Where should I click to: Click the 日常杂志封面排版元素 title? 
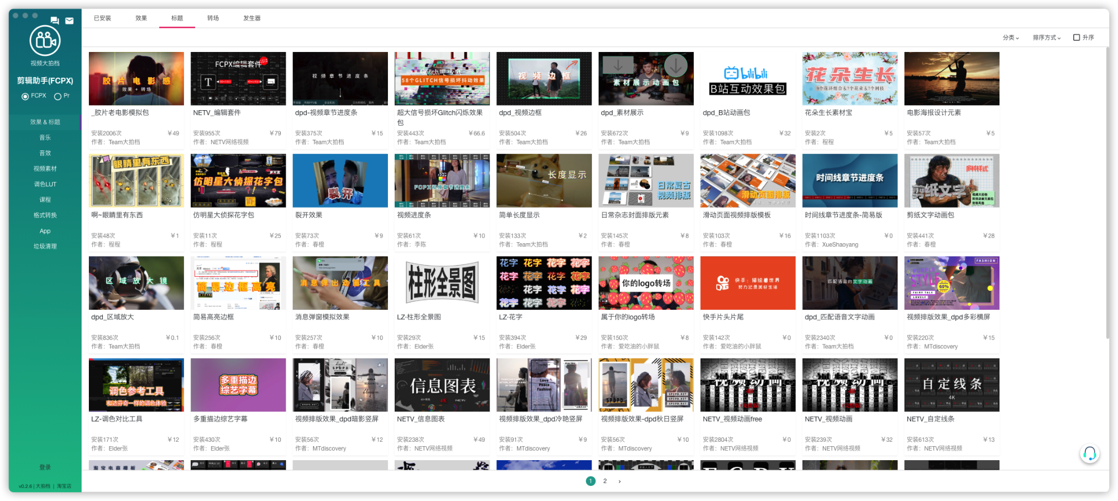(634, 215)
